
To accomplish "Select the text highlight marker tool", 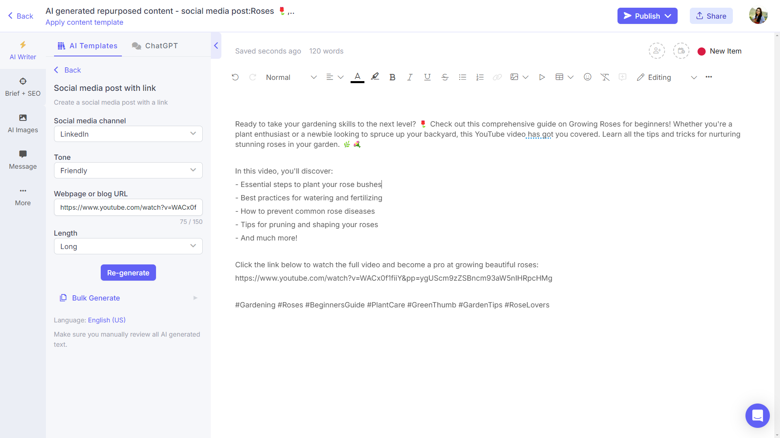I will [375, 77].
